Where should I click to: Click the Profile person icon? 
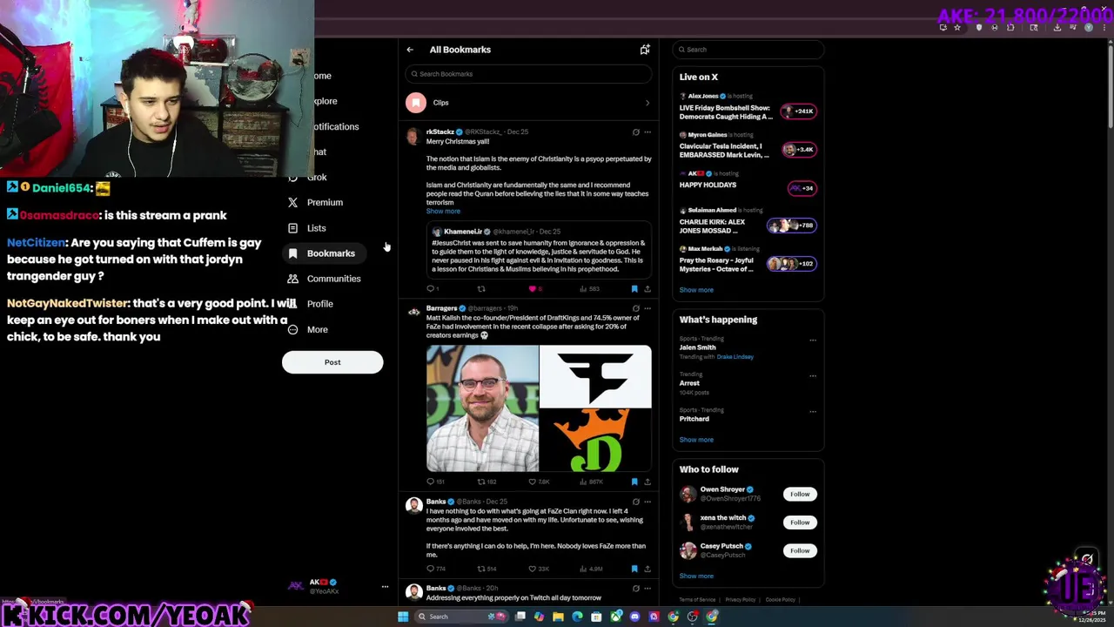pos(293,304)
